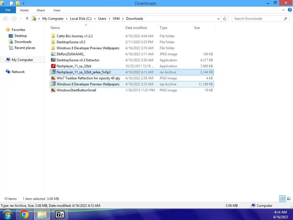The width and height of the screenshot is (293, 220).
Task: Sort by the Date modified column header
Action: [136, 28]
